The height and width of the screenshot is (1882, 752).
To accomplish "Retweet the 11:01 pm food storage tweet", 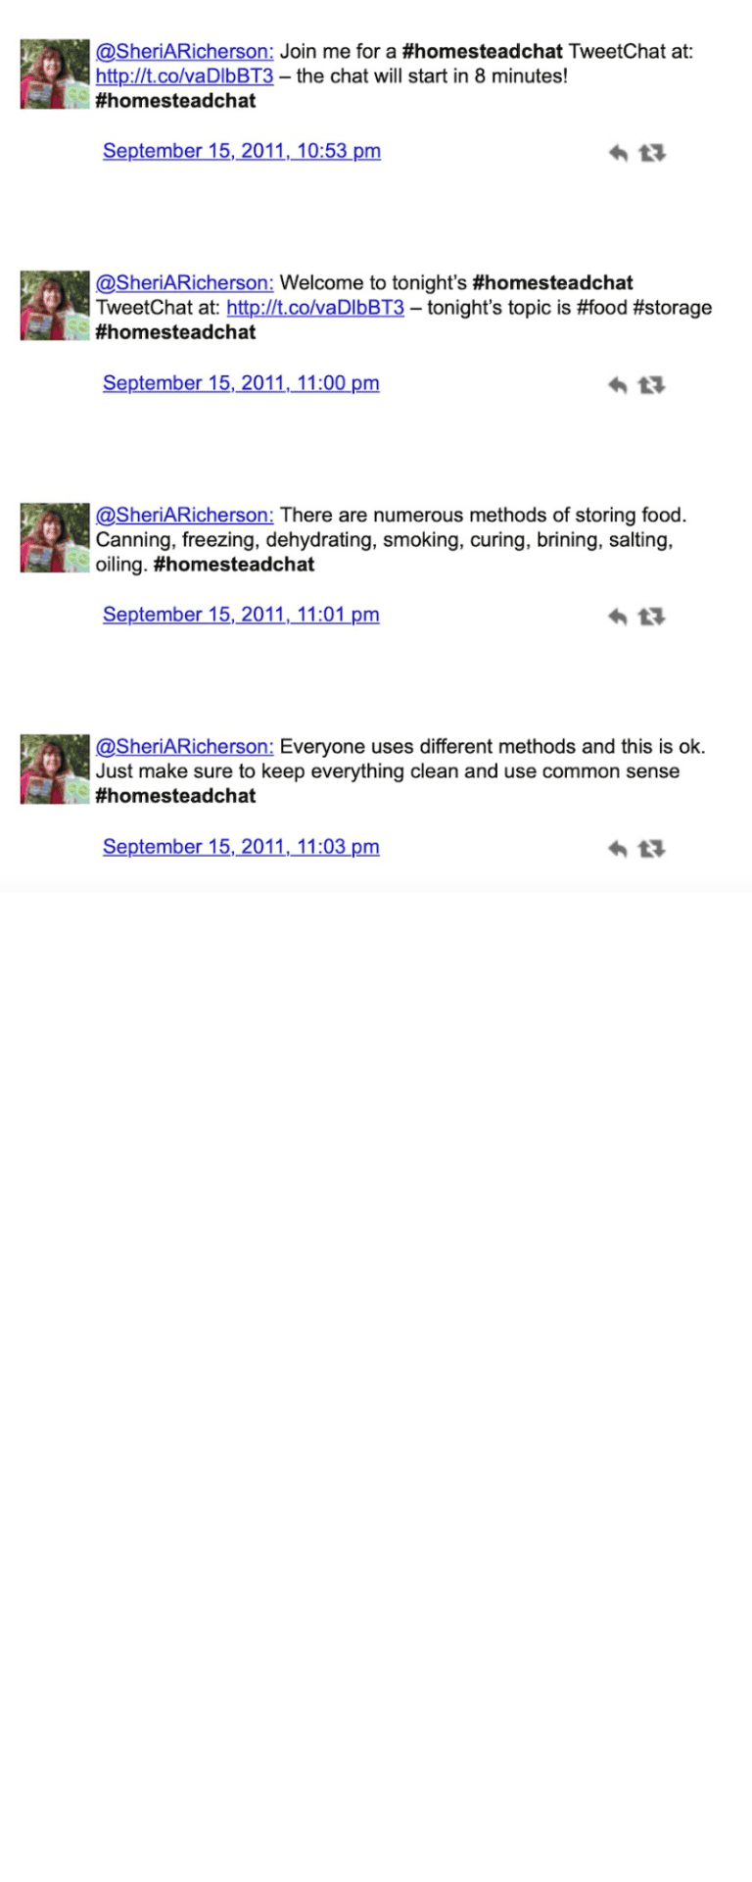I will (652, 617).
